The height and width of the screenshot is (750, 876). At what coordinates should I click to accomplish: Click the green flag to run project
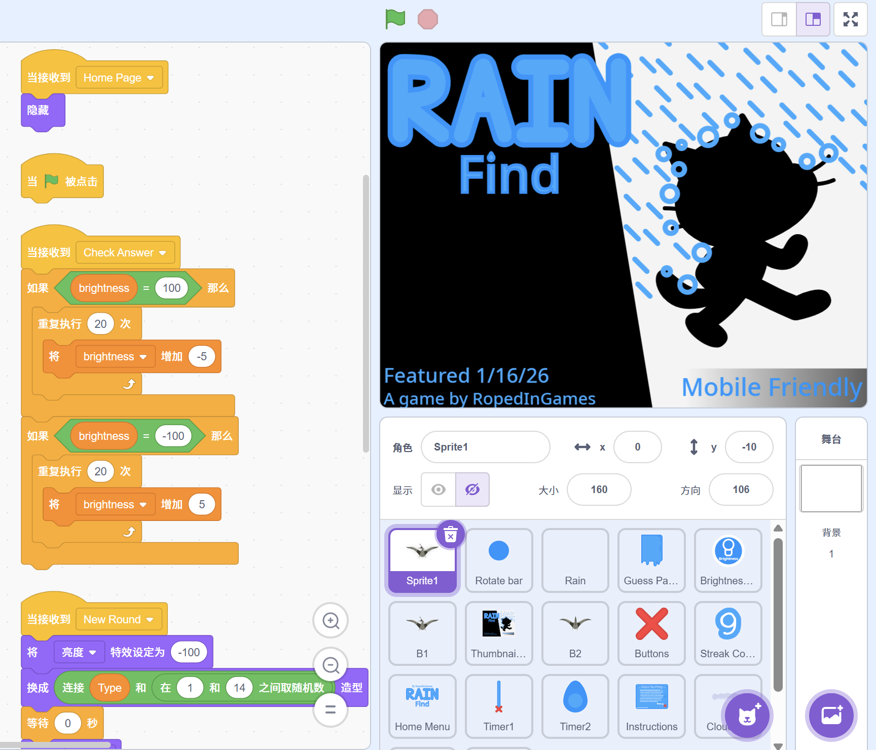[x=395, y=19]
